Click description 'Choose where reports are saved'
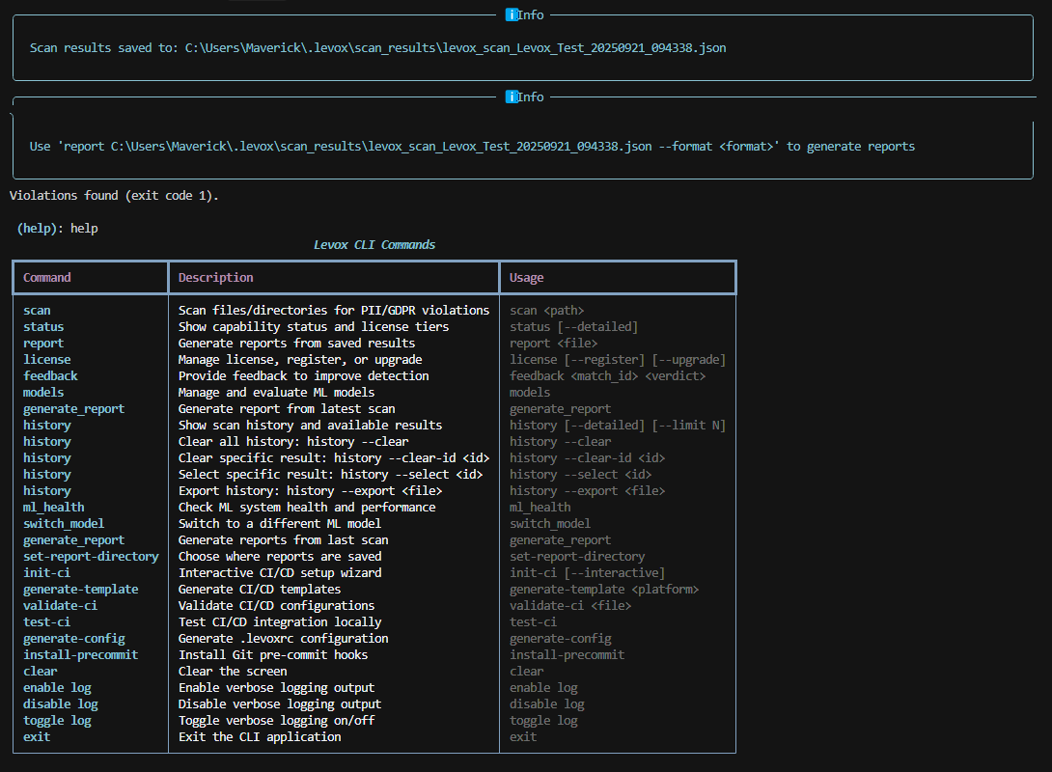1052x772 pixels. point(280,556)
